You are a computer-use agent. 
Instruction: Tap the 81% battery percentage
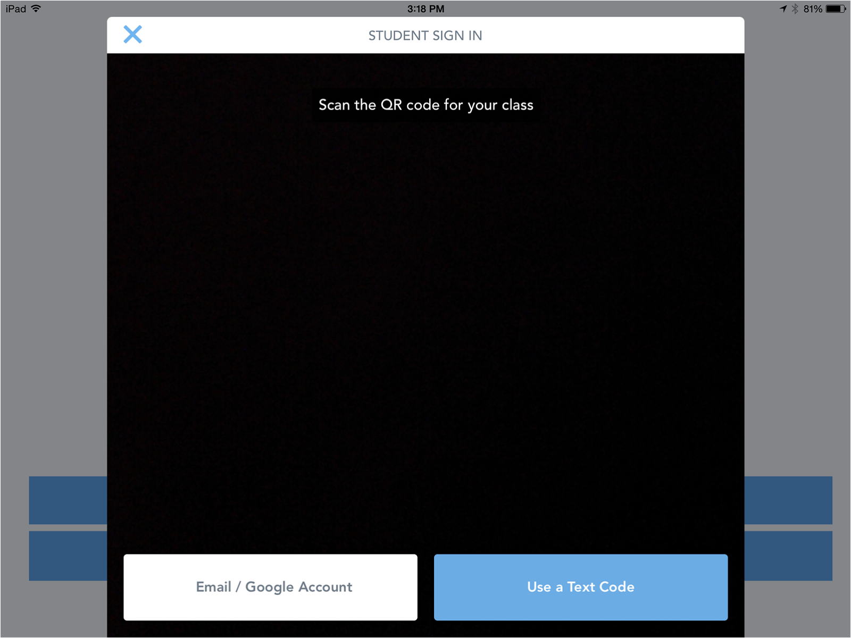click(x=813, y=9)
